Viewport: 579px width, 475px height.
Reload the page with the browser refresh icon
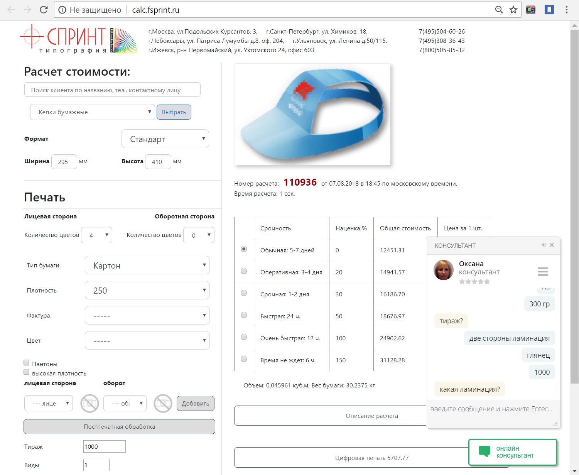click(44, 10)
